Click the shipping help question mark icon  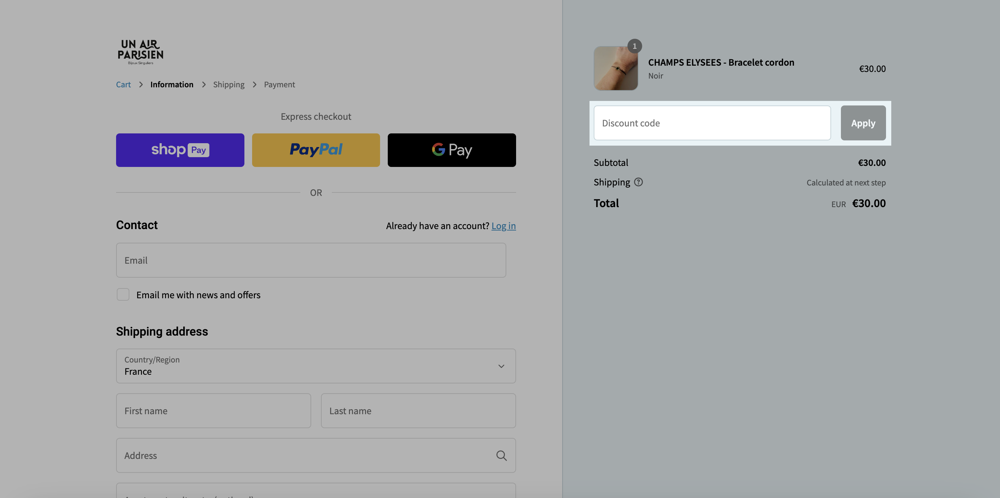tap(638, 182)
